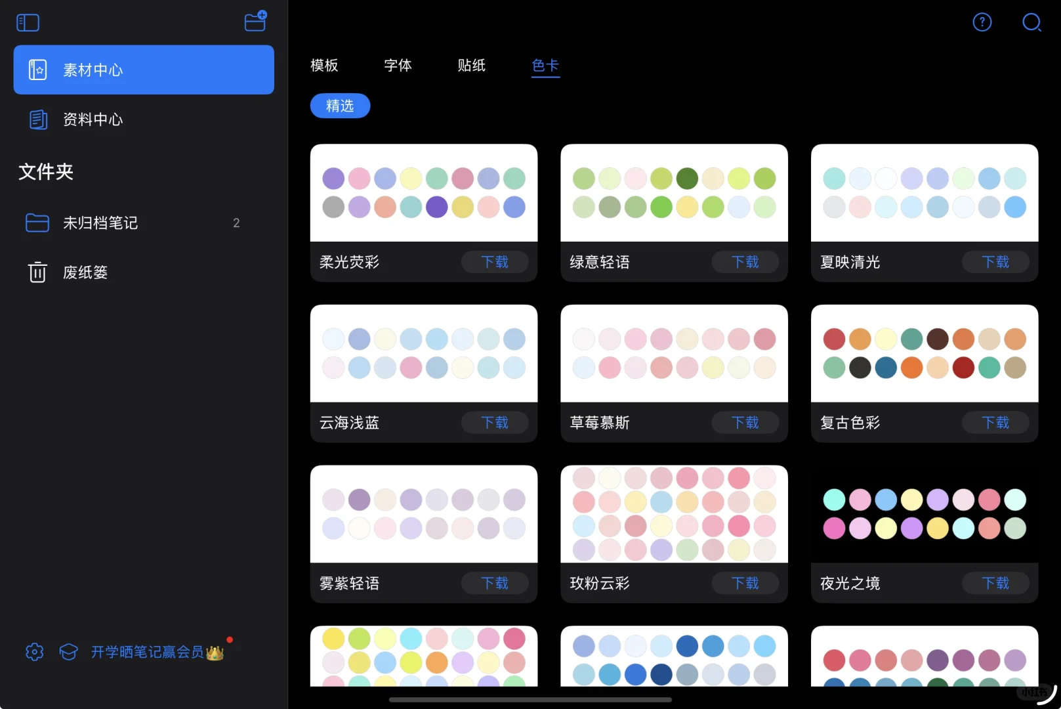Click the dark green swatch in 绿意轻语
1061x709 pixels.
coord(687,179)
